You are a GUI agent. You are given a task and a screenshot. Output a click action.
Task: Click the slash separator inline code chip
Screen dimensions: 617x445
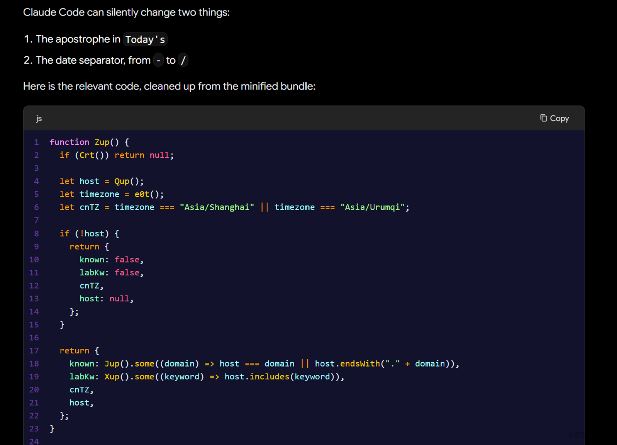(183, 60)
